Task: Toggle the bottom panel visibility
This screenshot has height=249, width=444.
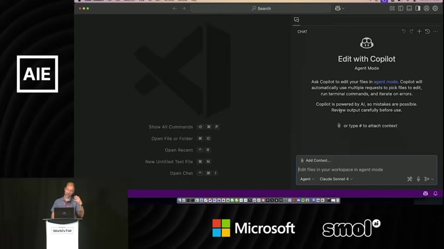Action: point(409,8)
